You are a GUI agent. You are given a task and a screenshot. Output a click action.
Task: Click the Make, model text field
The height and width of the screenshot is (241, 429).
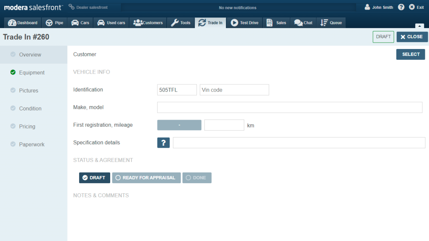(x=289, y=108)
